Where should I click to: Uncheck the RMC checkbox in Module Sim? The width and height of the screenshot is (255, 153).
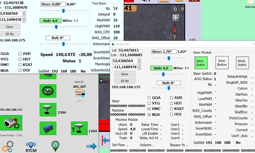(149, 109)
